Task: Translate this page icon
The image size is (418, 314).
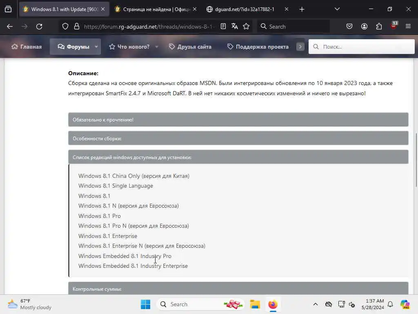Action: pos(235,27)
